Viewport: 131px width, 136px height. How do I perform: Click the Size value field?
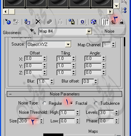click(28, 121)
